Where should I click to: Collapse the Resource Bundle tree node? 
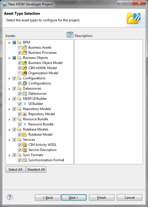pos(9,119)
